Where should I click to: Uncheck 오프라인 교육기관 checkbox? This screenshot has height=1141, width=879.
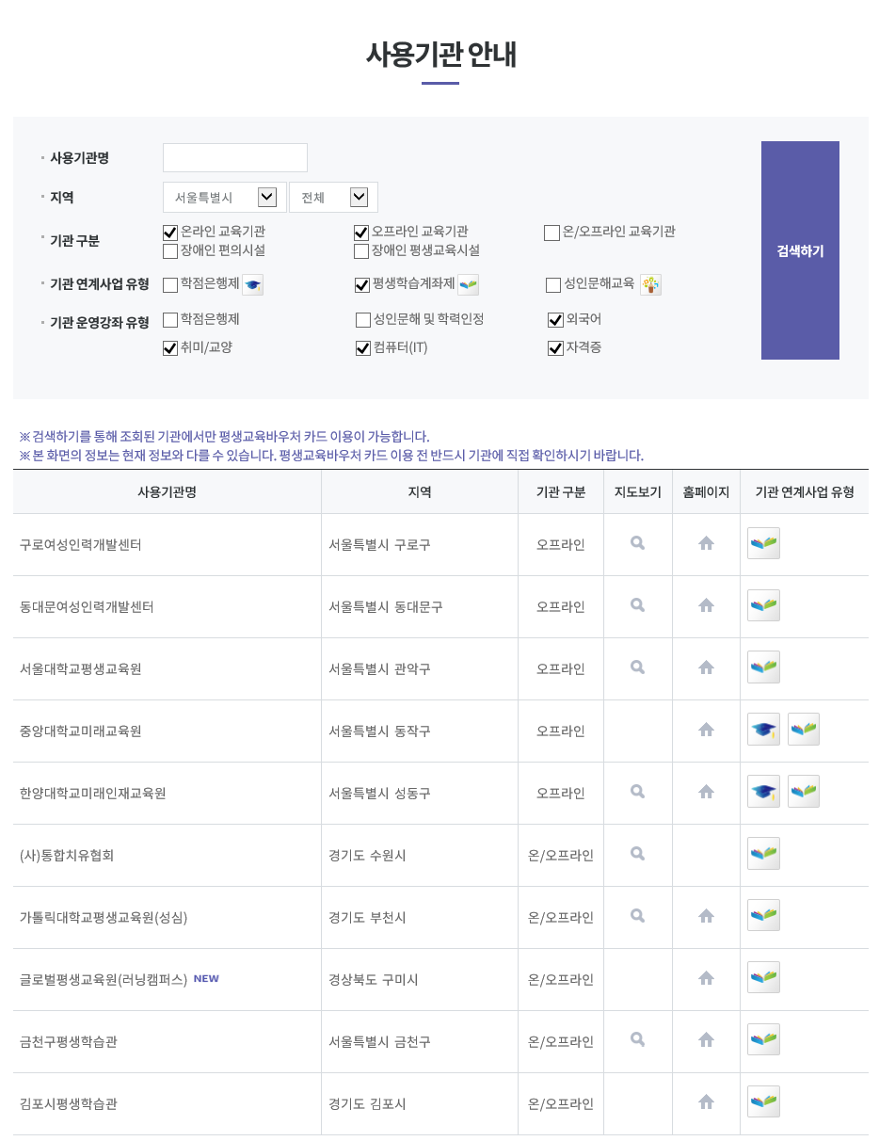point(361,233)
